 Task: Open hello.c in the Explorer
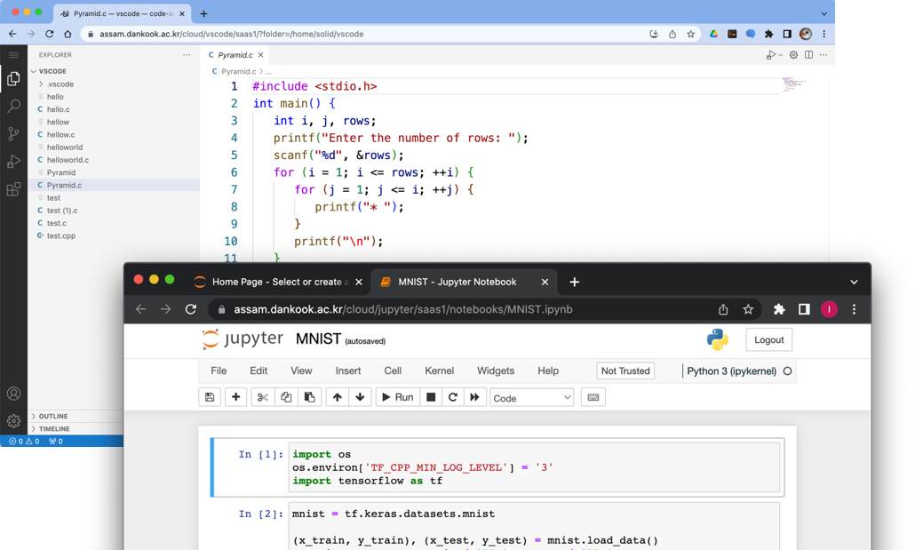pyautogui.click(x=59, y=109)
